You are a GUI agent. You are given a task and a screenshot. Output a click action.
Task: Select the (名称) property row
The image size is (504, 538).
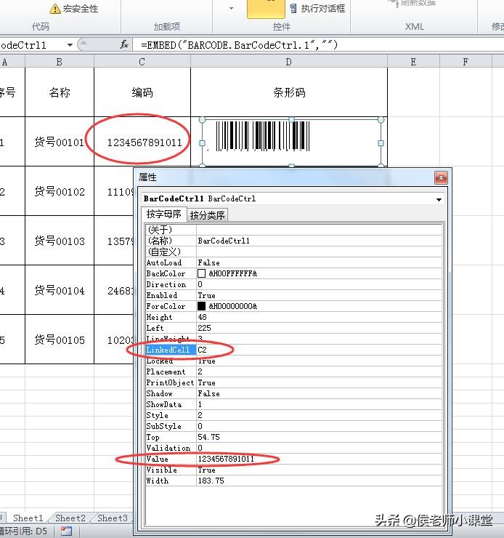(x=293, y=241)
